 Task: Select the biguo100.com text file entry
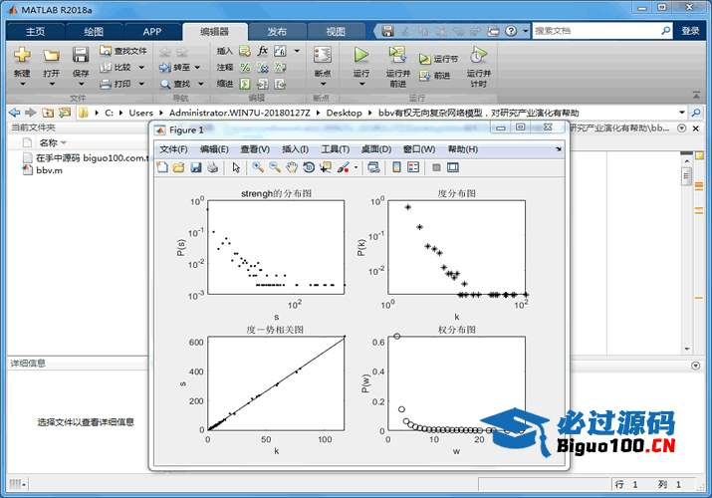pos(87,158)
